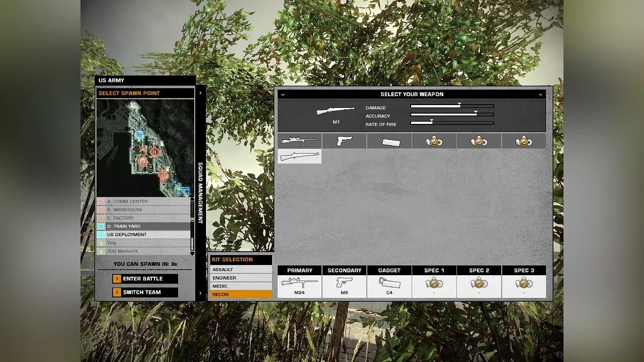This screenshot has height=362, width=644.
Task: Switch to the ENGINEER kit
Action: (241, 278)
